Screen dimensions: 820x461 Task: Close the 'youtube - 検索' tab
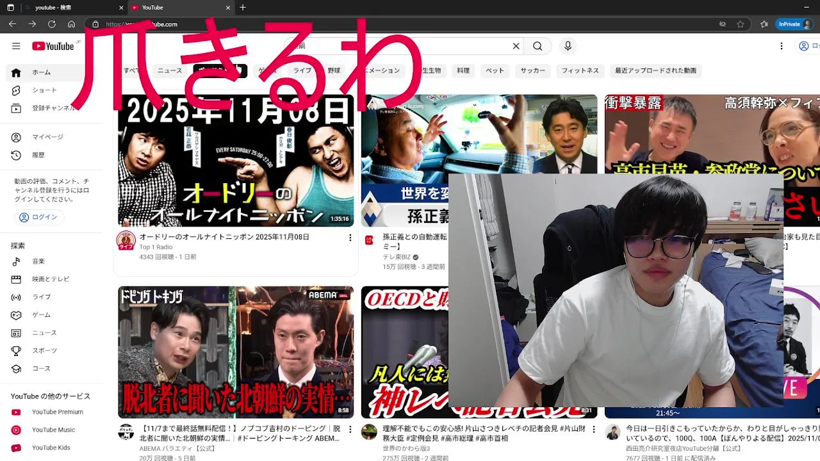(122, 8)
